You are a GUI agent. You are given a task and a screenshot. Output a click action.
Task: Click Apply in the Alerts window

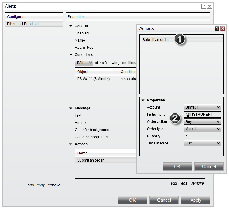click(195, 200)
